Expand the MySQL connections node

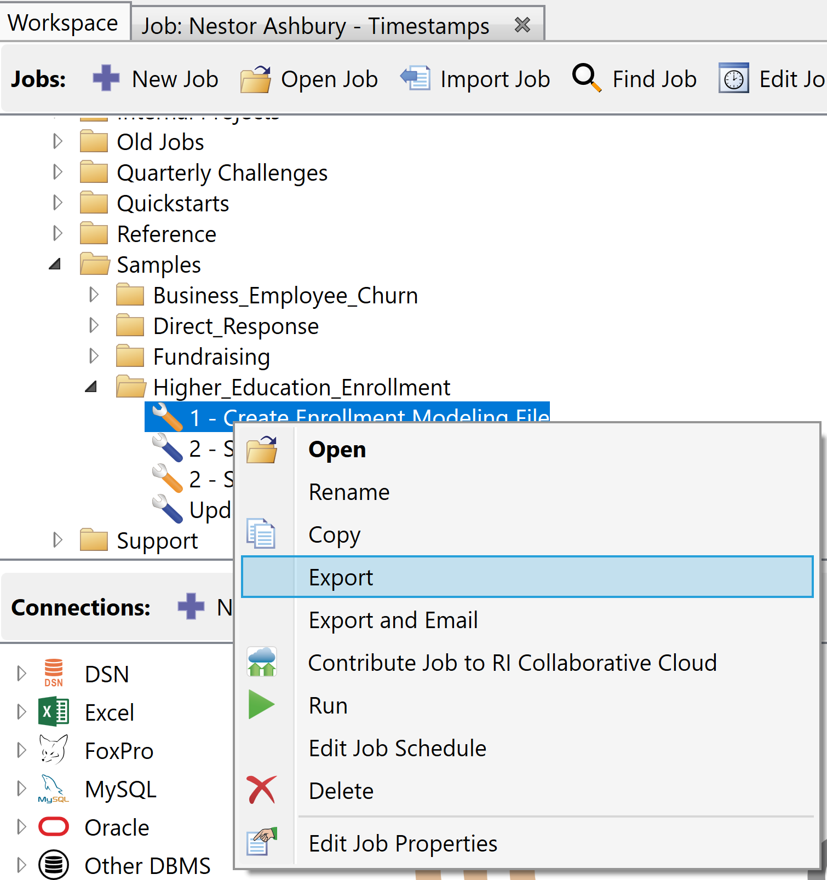[21, 788]
